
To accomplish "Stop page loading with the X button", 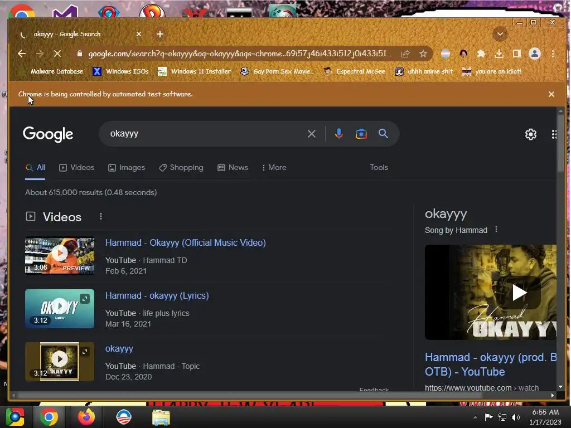I will coord(57,54).
